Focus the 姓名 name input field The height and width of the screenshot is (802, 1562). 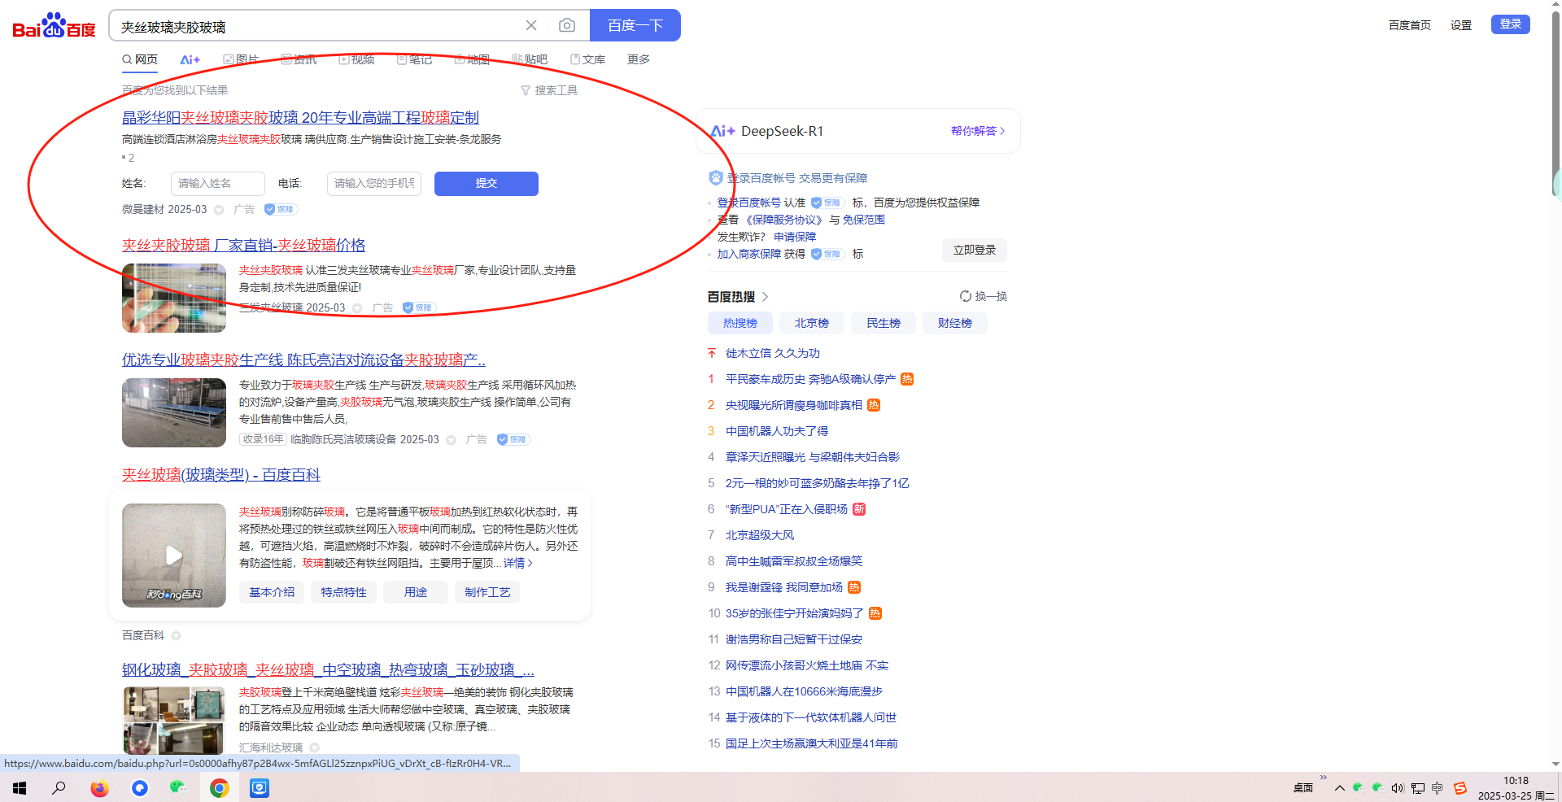(218, 184)
